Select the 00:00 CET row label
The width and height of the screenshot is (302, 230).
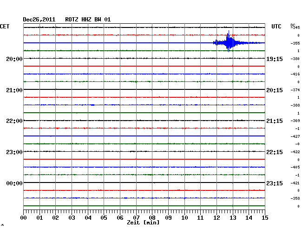point(14,183)
